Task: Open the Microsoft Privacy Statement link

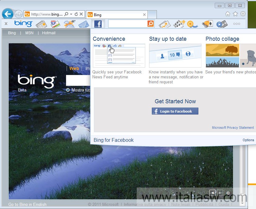Action: click(233, 128)
